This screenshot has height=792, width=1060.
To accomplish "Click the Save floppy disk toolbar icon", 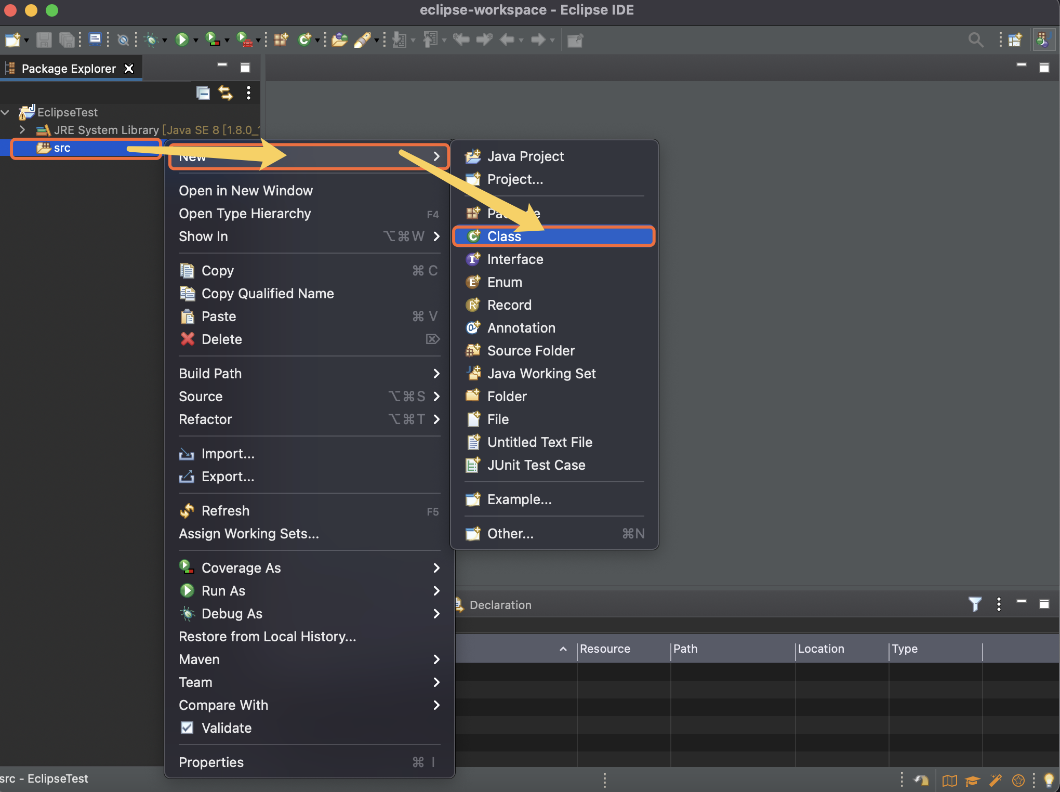I will pos(44,39).
